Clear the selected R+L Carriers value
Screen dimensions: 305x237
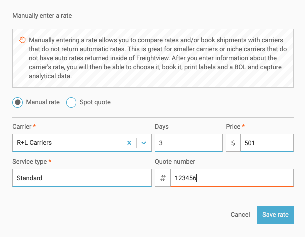(x=129, y=143)
